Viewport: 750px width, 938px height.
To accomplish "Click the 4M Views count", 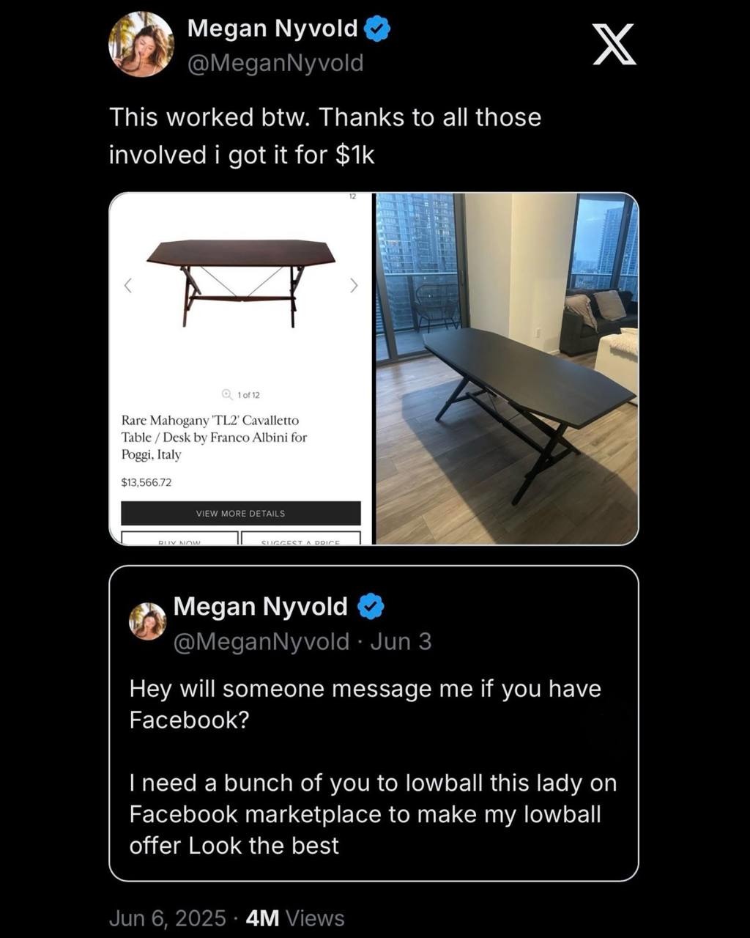I will [x=295, y=918].
